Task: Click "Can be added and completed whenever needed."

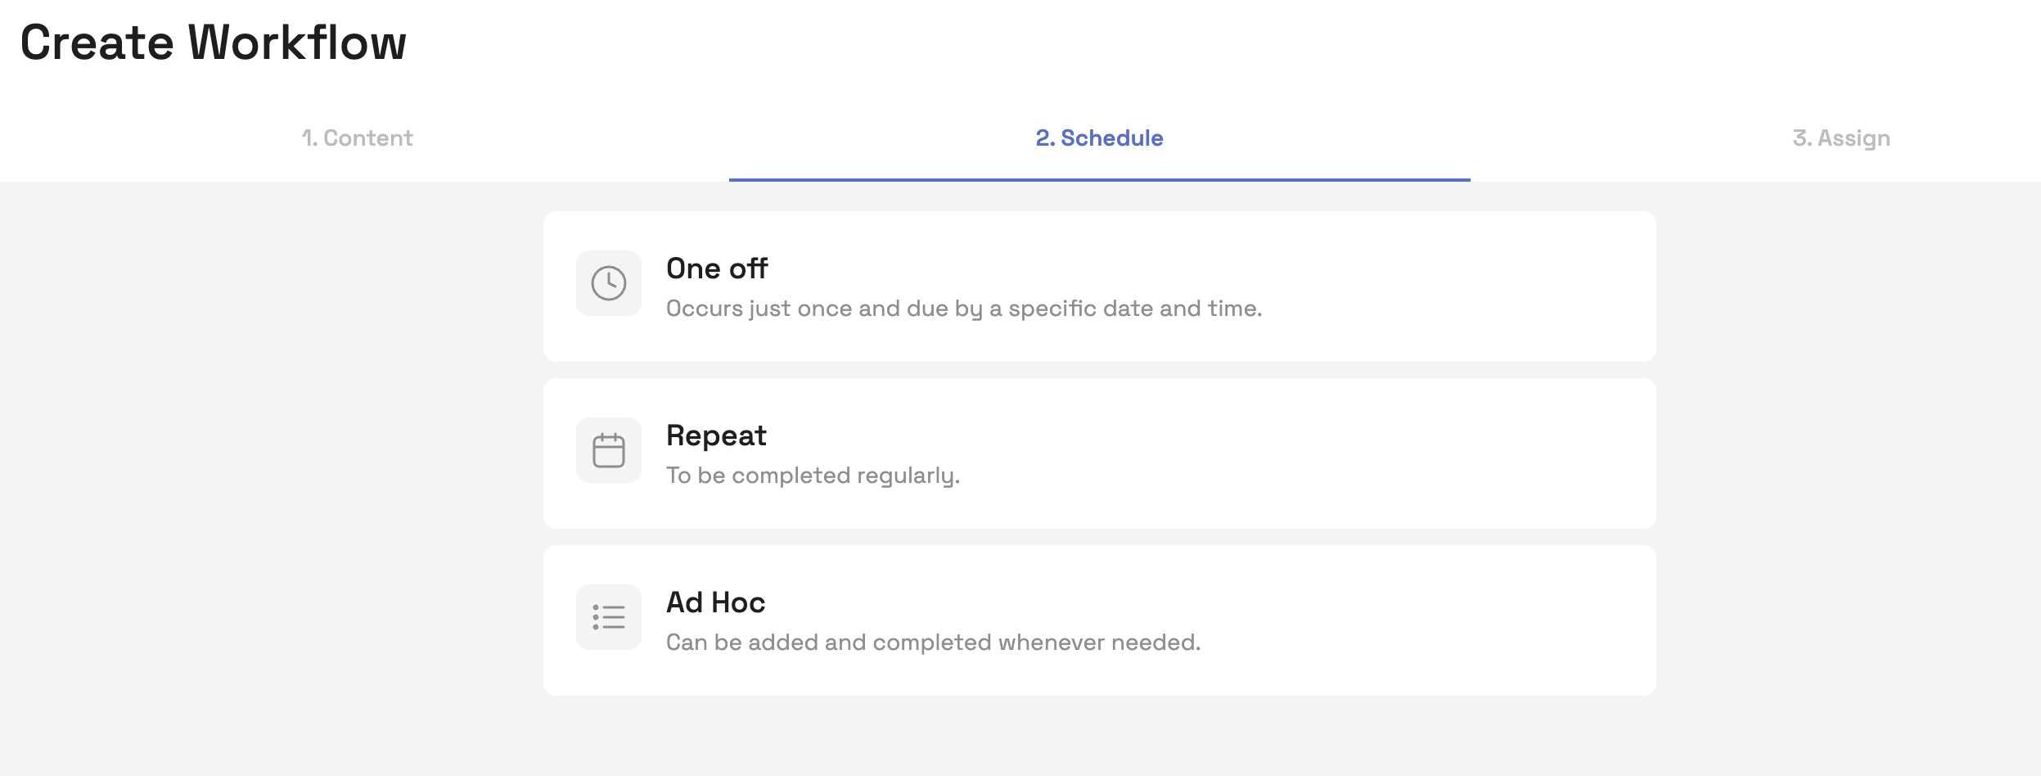Action: pos(933,643)
